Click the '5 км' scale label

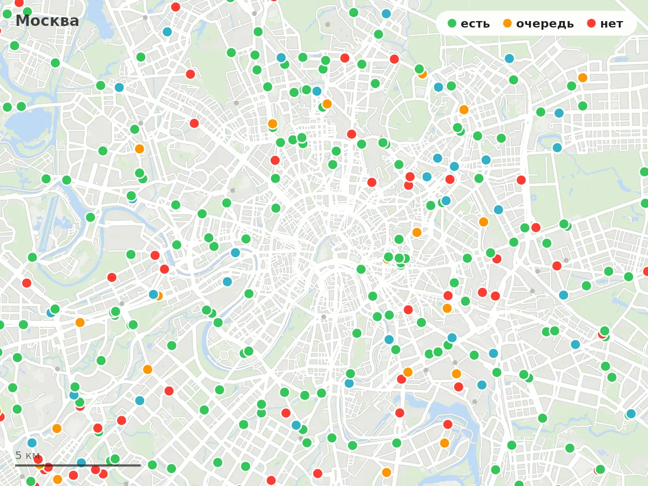pos(28,455)
